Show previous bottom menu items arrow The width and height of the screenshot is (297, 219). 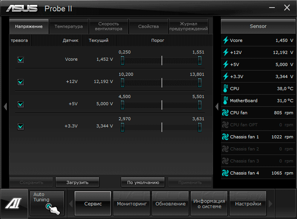[71, 204]
